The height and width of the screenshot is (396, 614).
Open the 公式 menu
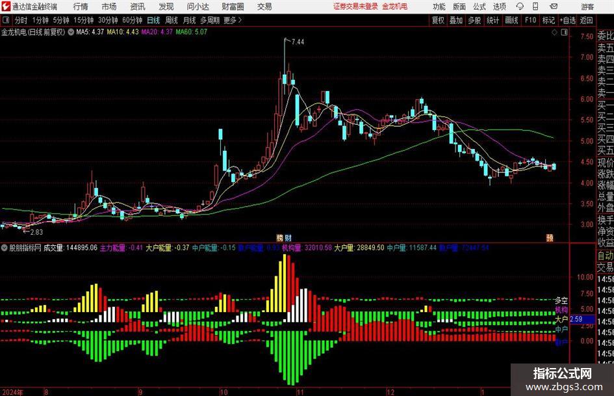click(480, 7)
